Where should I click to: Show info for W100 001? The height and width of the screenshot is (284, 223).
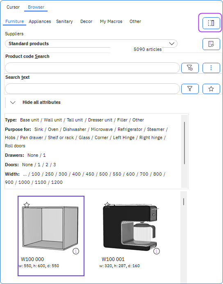click(157, 251)
